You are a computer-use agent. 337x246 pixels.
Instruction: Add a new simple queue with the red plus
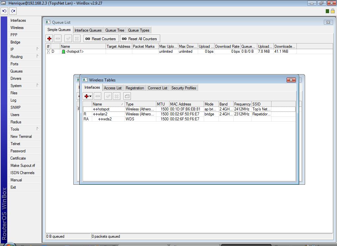click(49, 39)
